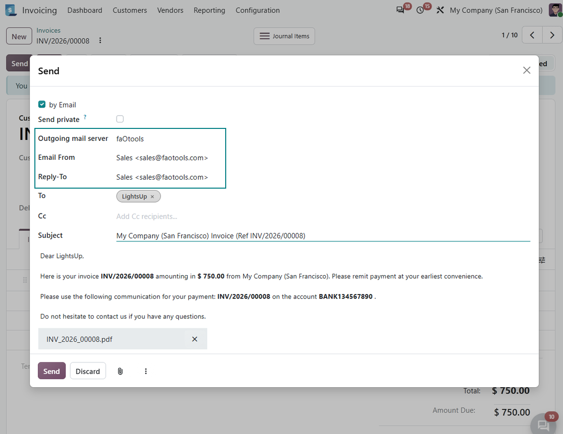Screen dimensions: 563x434
Task: Open the Dashboard menu
Action: 85,10
